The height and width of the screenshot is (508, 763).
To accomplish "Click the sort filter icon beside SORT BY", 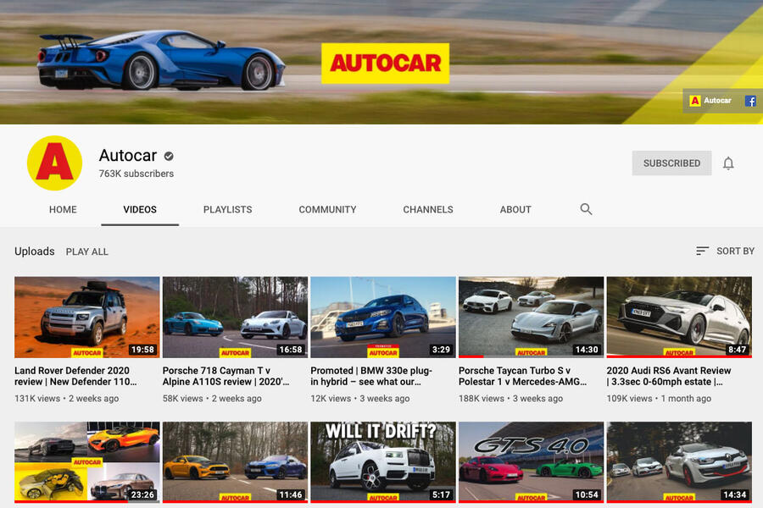I will (x=702, y=251).
